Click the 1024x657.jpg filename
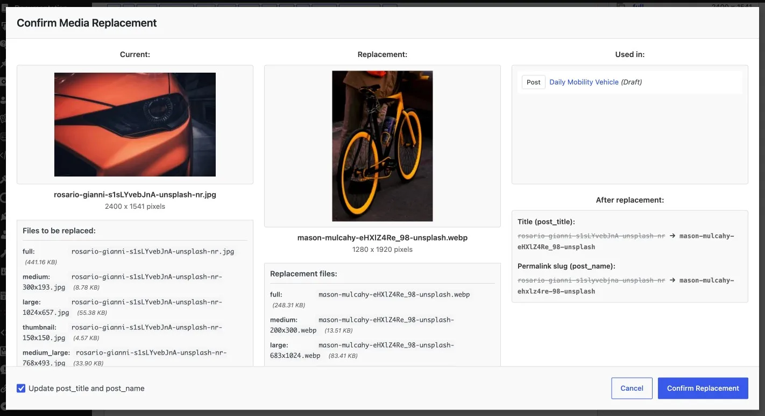Screen dimensions: 765x416 pos(46,313)
